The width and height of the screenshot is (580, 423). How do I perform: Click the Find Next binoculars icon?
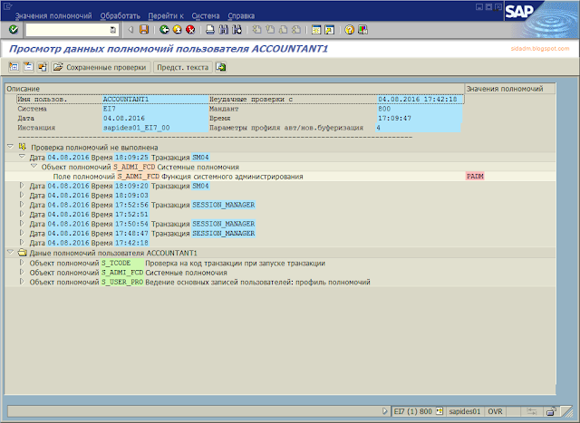pos(237,30)
